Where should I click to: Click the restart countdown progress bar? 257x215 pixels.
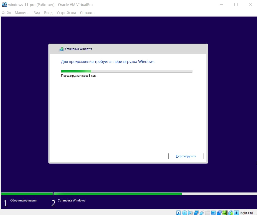tap(127, 71)
